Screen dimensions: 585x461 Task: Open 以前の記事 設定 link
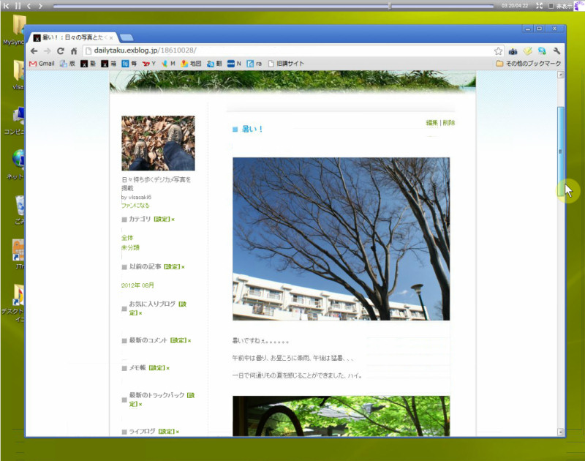(172, 266)
